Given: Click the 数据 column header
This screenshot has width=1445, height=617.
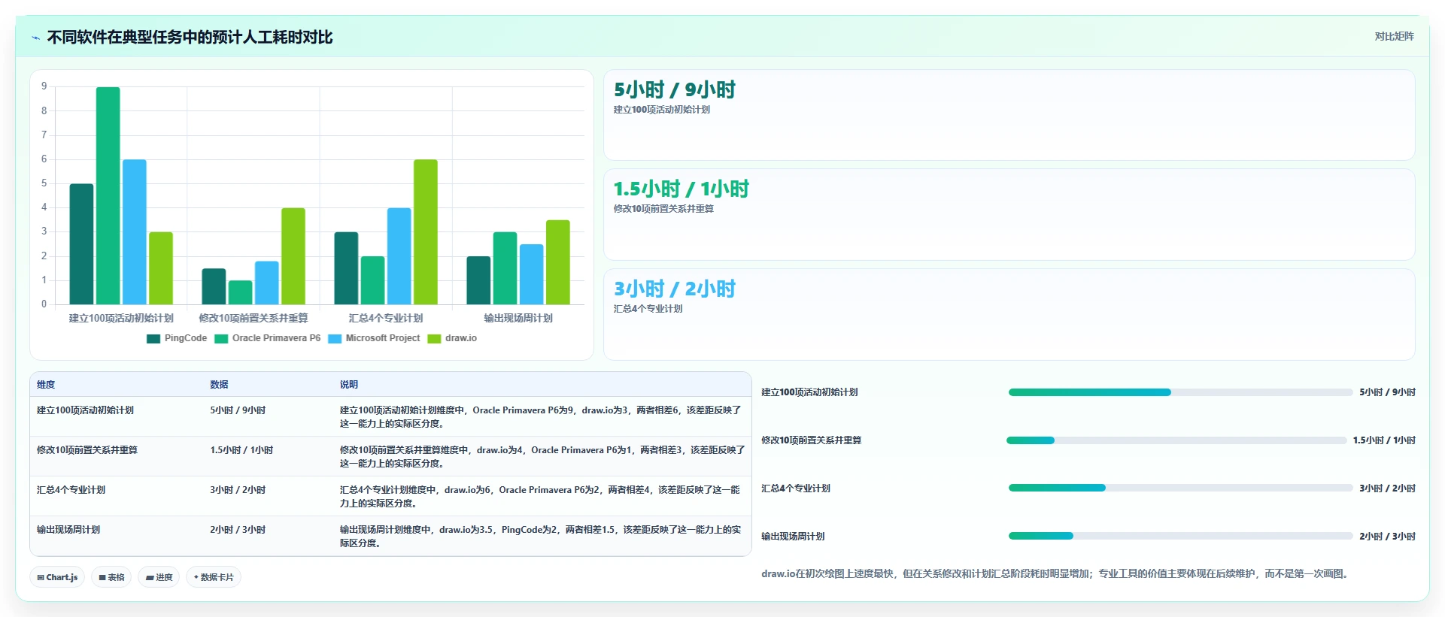Looking at the screenshot, I should point(219,385).
